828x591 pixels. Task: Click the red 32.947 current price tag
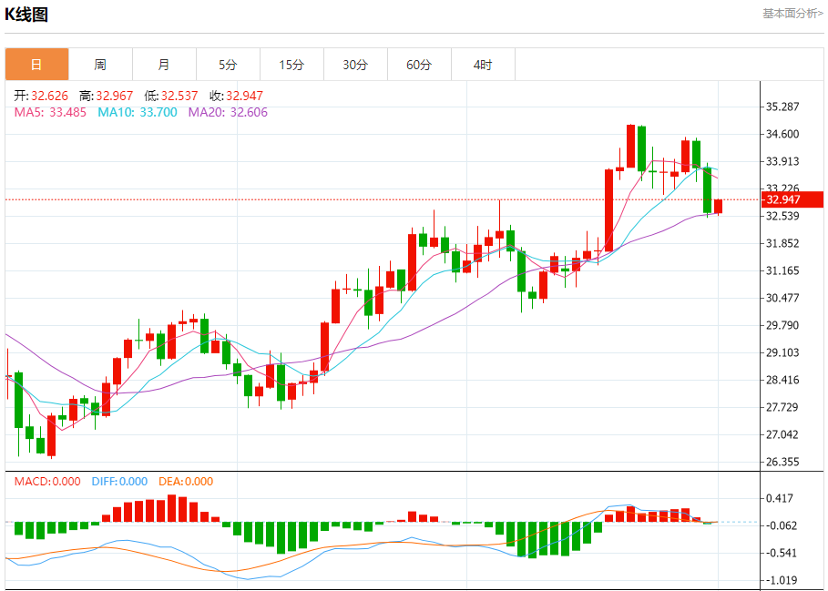pos(792,199)
